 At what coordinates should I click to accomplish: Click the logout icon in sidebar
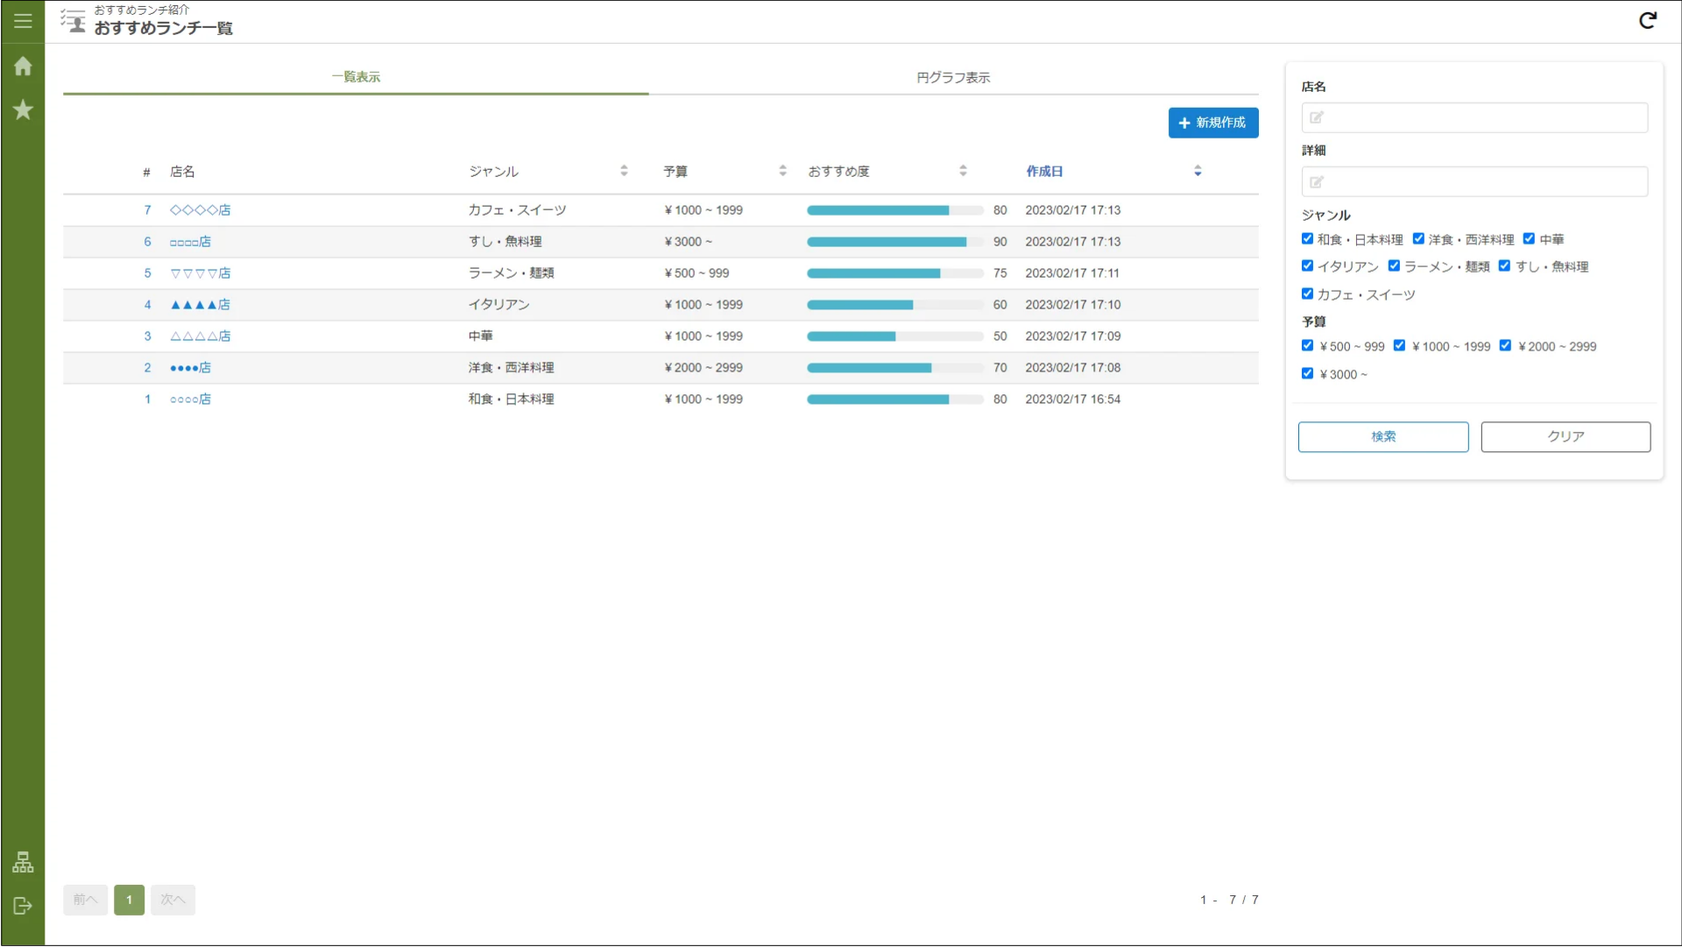[x=23, y=906]
